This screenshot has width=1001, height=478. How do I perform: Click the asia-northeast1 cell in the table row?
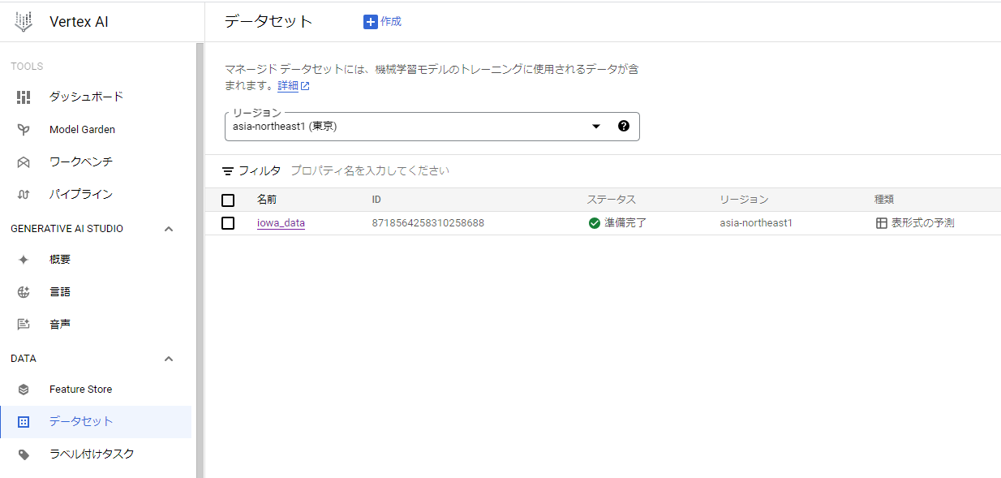[756, 223]
